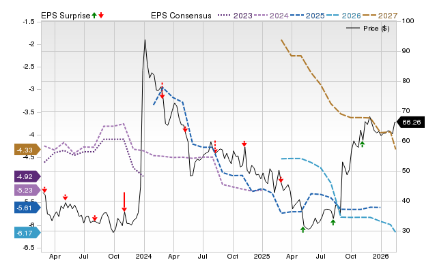Click the 90 label on the price axis
This screenshot has width=437, height=260.
406,51
